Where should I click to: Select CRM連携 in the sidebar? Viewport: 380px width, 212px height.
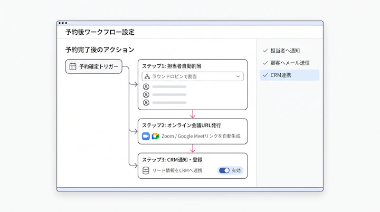[x=290, y=75]
